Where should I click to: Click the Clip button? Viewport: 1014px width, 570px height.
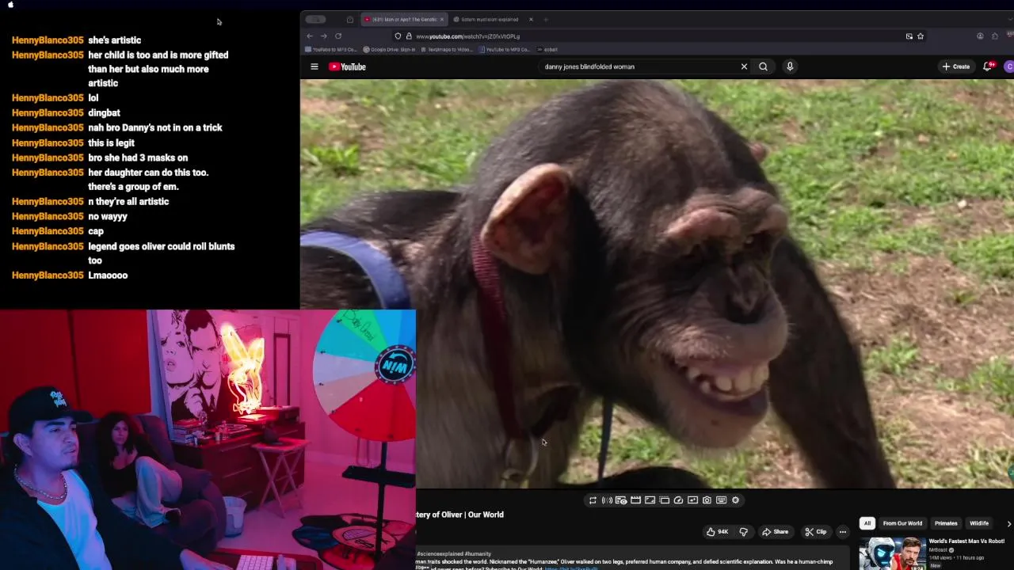tap(816, 532)
